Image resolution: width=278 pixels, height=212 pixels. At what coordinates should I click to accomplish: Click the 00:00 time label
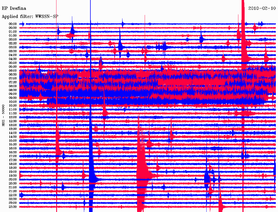click(x=13, y=24)
